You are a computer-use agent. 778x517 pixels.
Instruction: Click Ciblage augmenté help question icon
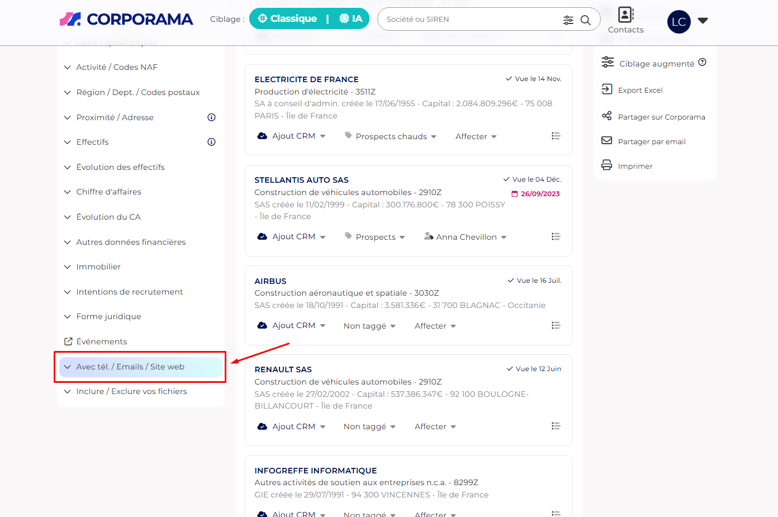(702, 63)
